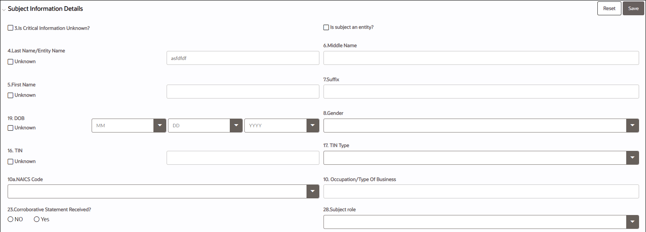Click the Reset button
This screenshot has width=646, height=232.
[609, 8]
